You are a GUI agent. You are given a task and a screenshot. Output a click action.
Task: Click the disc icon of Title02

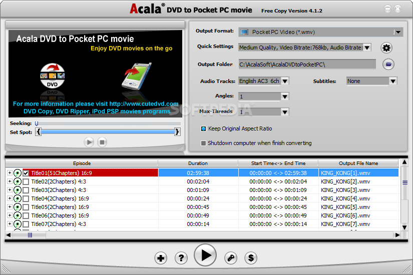click(18, 181)
